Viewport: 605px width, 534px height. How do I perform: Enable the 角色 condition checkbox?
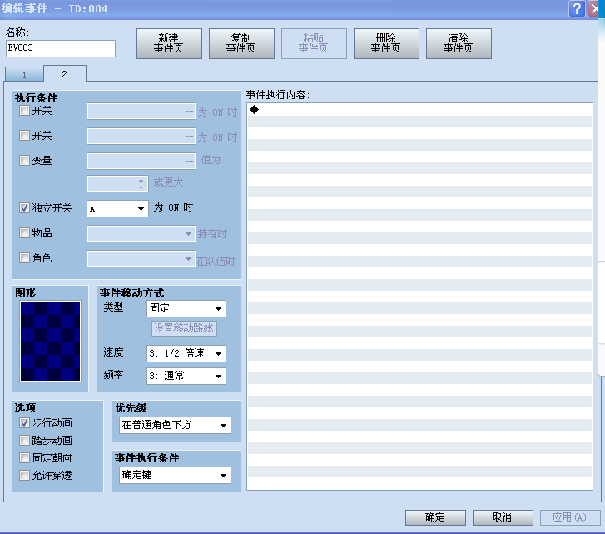coord(24,257)
